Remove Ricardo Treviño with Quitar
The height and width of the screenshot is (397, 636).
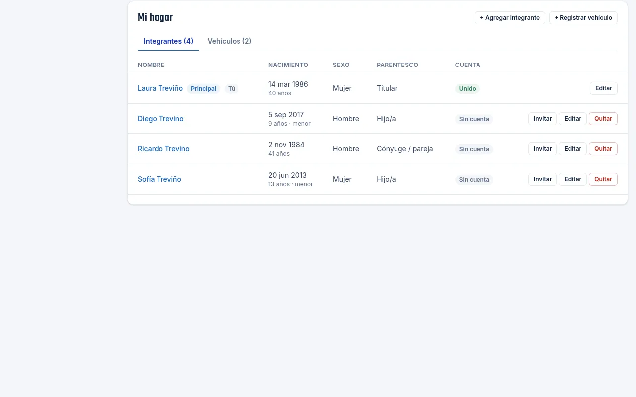[603, 149]
